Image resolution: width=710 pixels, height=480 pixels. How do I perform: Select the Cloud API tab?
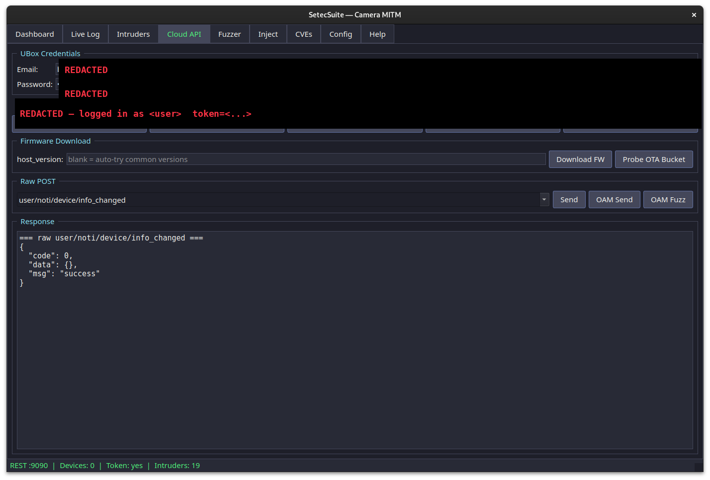click(184, 34)
